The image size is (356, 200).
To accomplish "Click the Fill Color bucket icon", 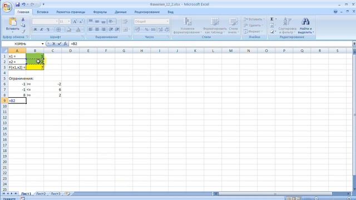I will [69, 29].
